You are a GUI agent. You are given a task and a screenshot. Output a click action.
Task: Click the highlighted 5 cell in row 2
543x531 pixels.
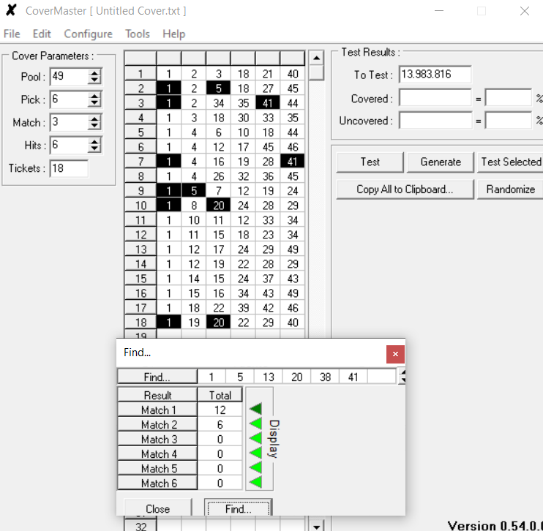coord(218,88)
